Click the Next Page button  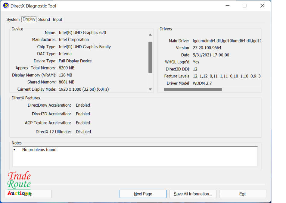click(x=143, y=194)
